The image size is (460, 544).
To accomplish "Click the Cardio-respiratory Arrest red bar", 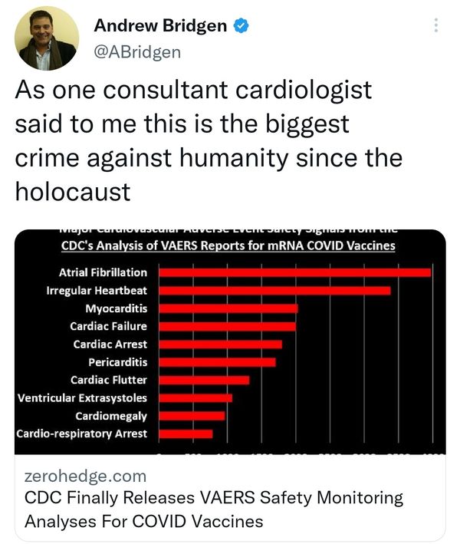I will click(186, 434).
